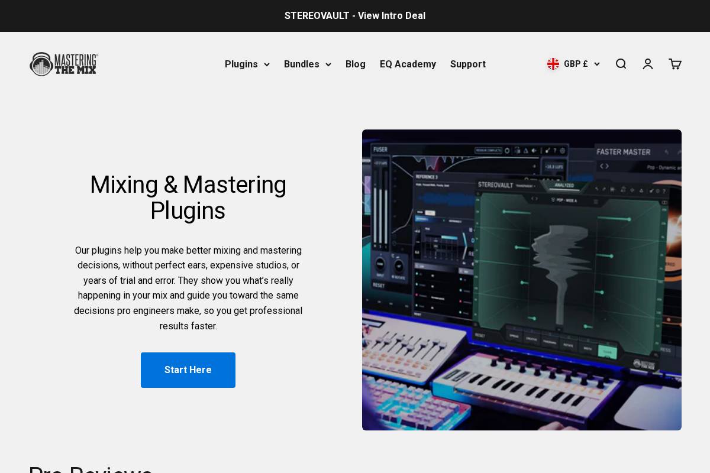Open the shopping cart icon

(675, 64)
